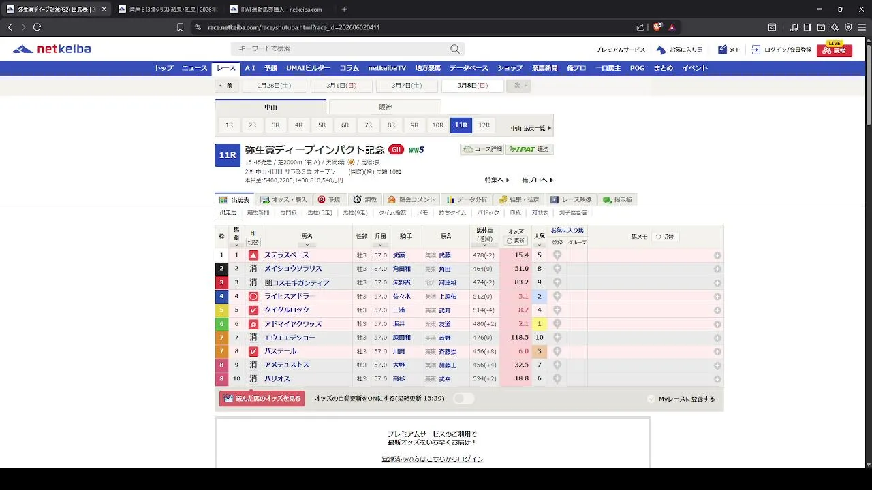Reload the page with the browser refresh icon
Viewport: 872px width, 490px height.
click(x=37, y=27)
